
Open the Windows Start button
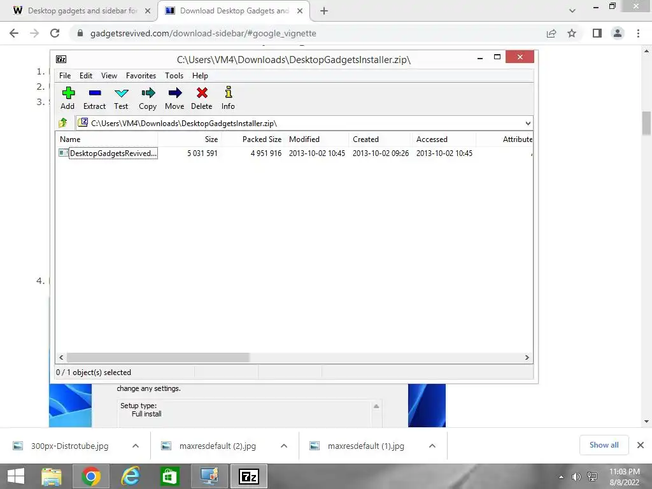[x=16, y=476]
